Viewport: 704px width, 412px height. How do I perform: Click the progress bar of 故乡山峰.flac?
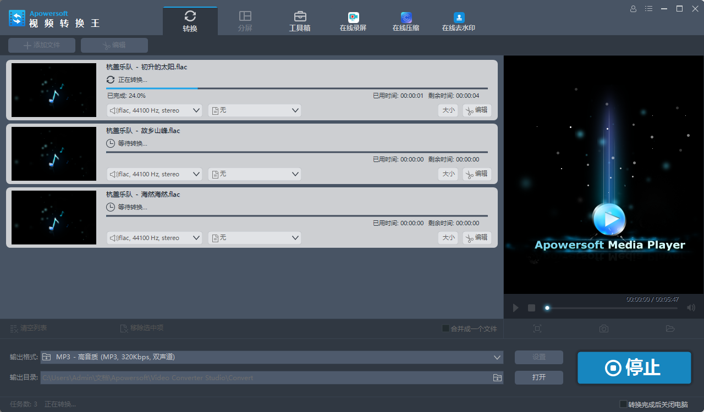[297, 152]
